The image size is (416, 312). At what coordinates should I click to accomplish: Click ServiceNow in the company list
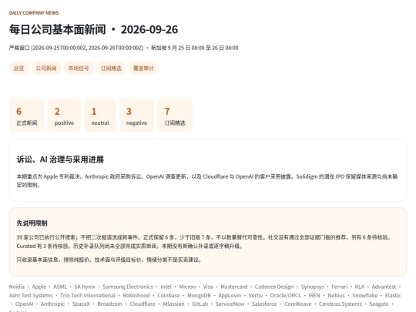[x=230, y=304]
